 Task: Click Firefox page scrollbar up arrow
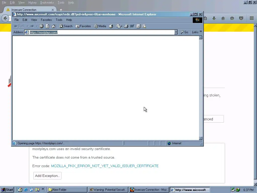(x=255, y=25)
